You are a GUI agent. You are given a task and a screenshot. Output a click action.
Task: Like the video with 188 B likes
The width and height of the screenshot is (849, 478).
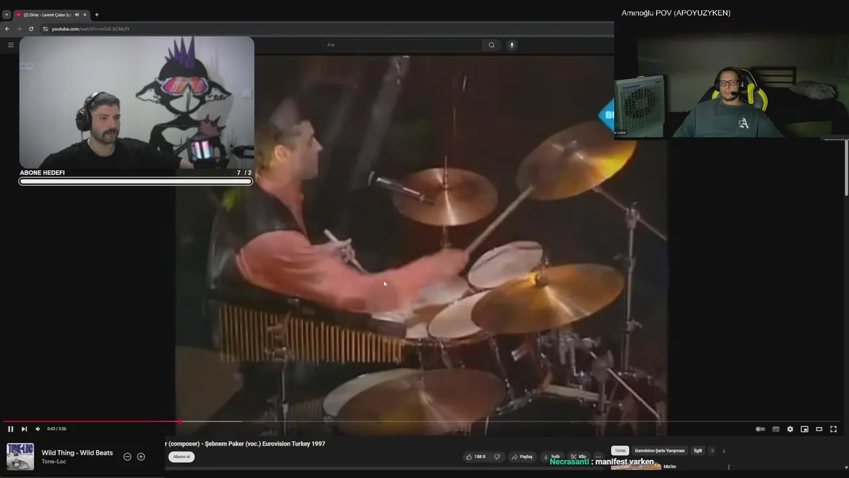(x=476, y=457)
